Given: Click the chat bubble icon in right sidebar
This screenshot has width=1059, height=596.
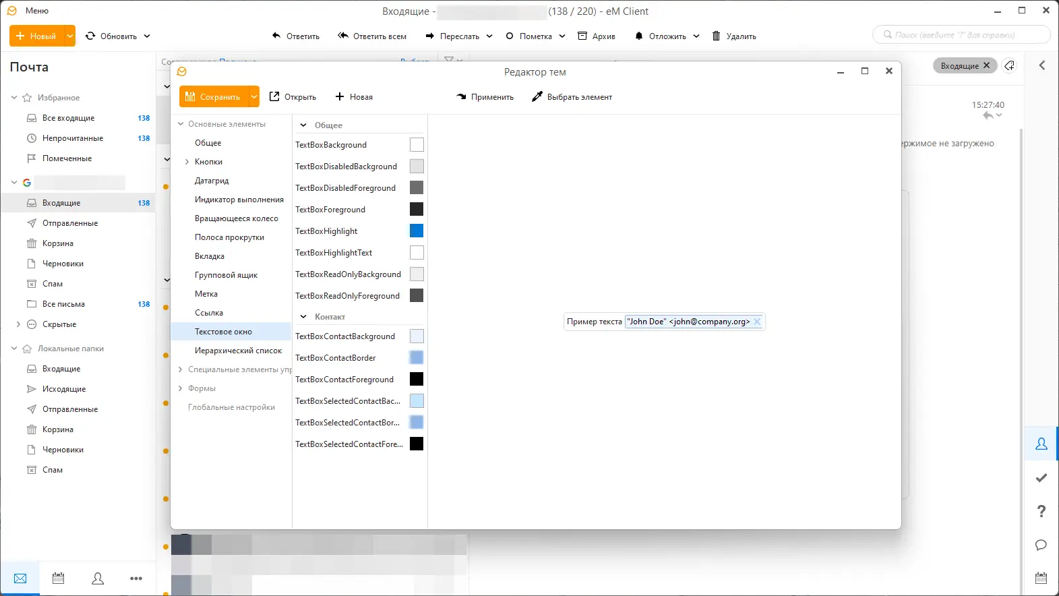Looking at the screenshot, I should [1041, 545].
